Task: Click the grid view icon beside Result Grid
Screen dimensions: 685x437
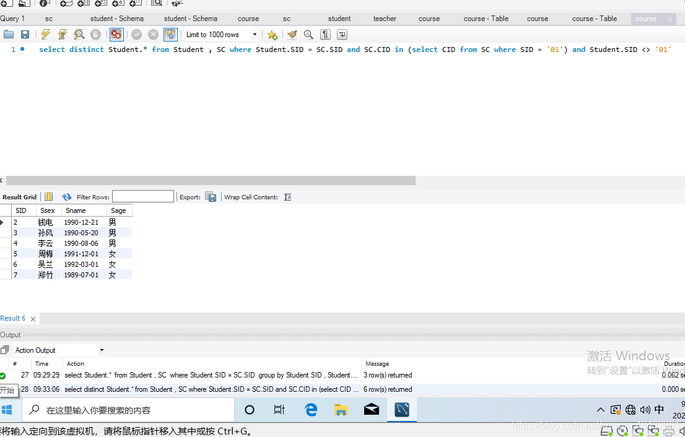Action: 48,197
